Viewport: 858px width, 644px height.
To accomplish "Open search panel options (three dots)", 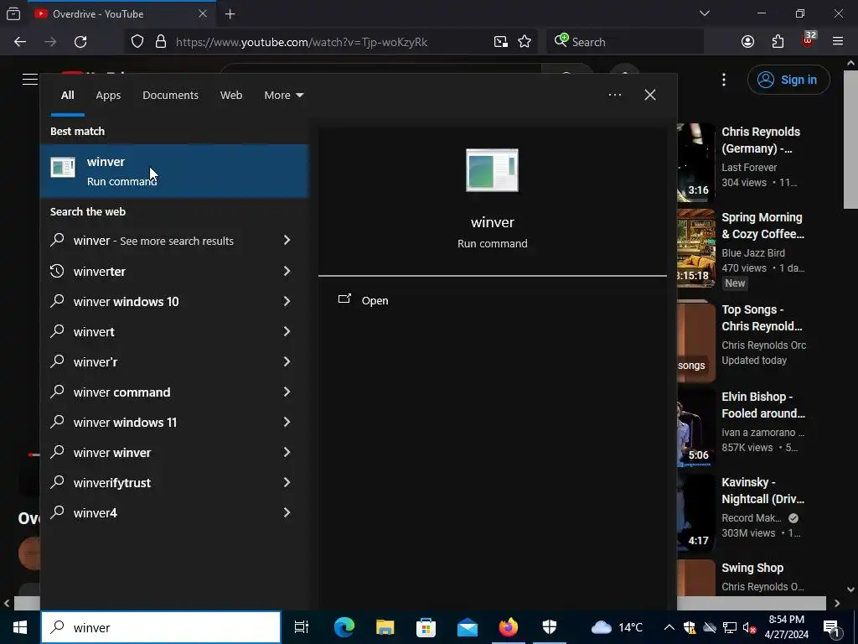I will [x=614, y=95].
